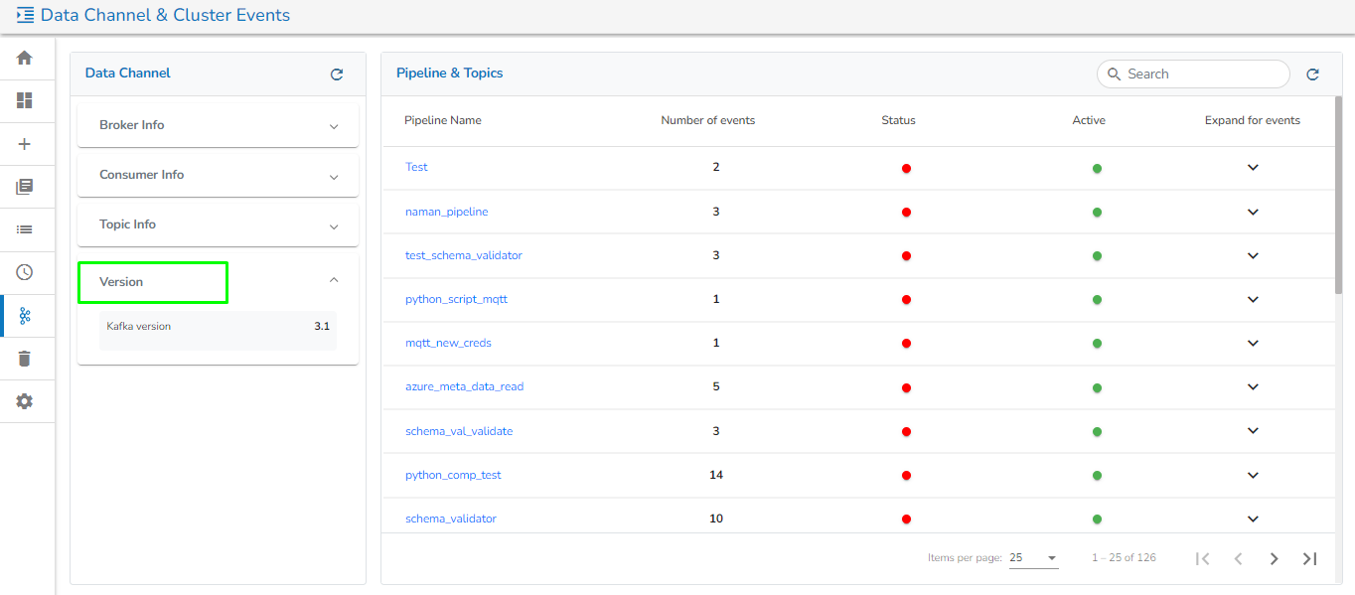This screenshot has height=595, width=1355.
Task: Open the naman_pipeline link
Action: click(x=446, y=212)
